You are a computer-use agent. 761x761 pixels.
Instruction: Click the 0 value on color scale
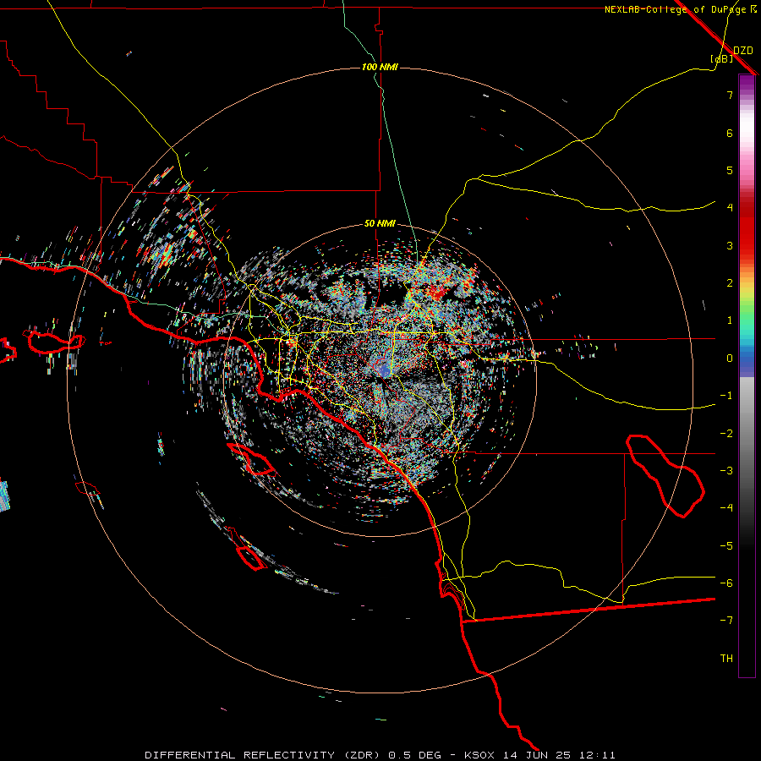coord(730,359)
